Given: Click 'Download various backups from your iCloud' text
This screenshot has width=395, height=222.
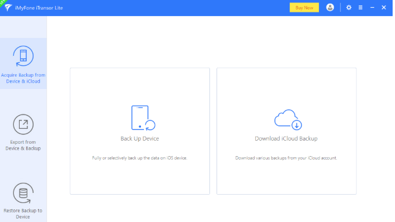Looking at the screenshot, I should [286, 158].
